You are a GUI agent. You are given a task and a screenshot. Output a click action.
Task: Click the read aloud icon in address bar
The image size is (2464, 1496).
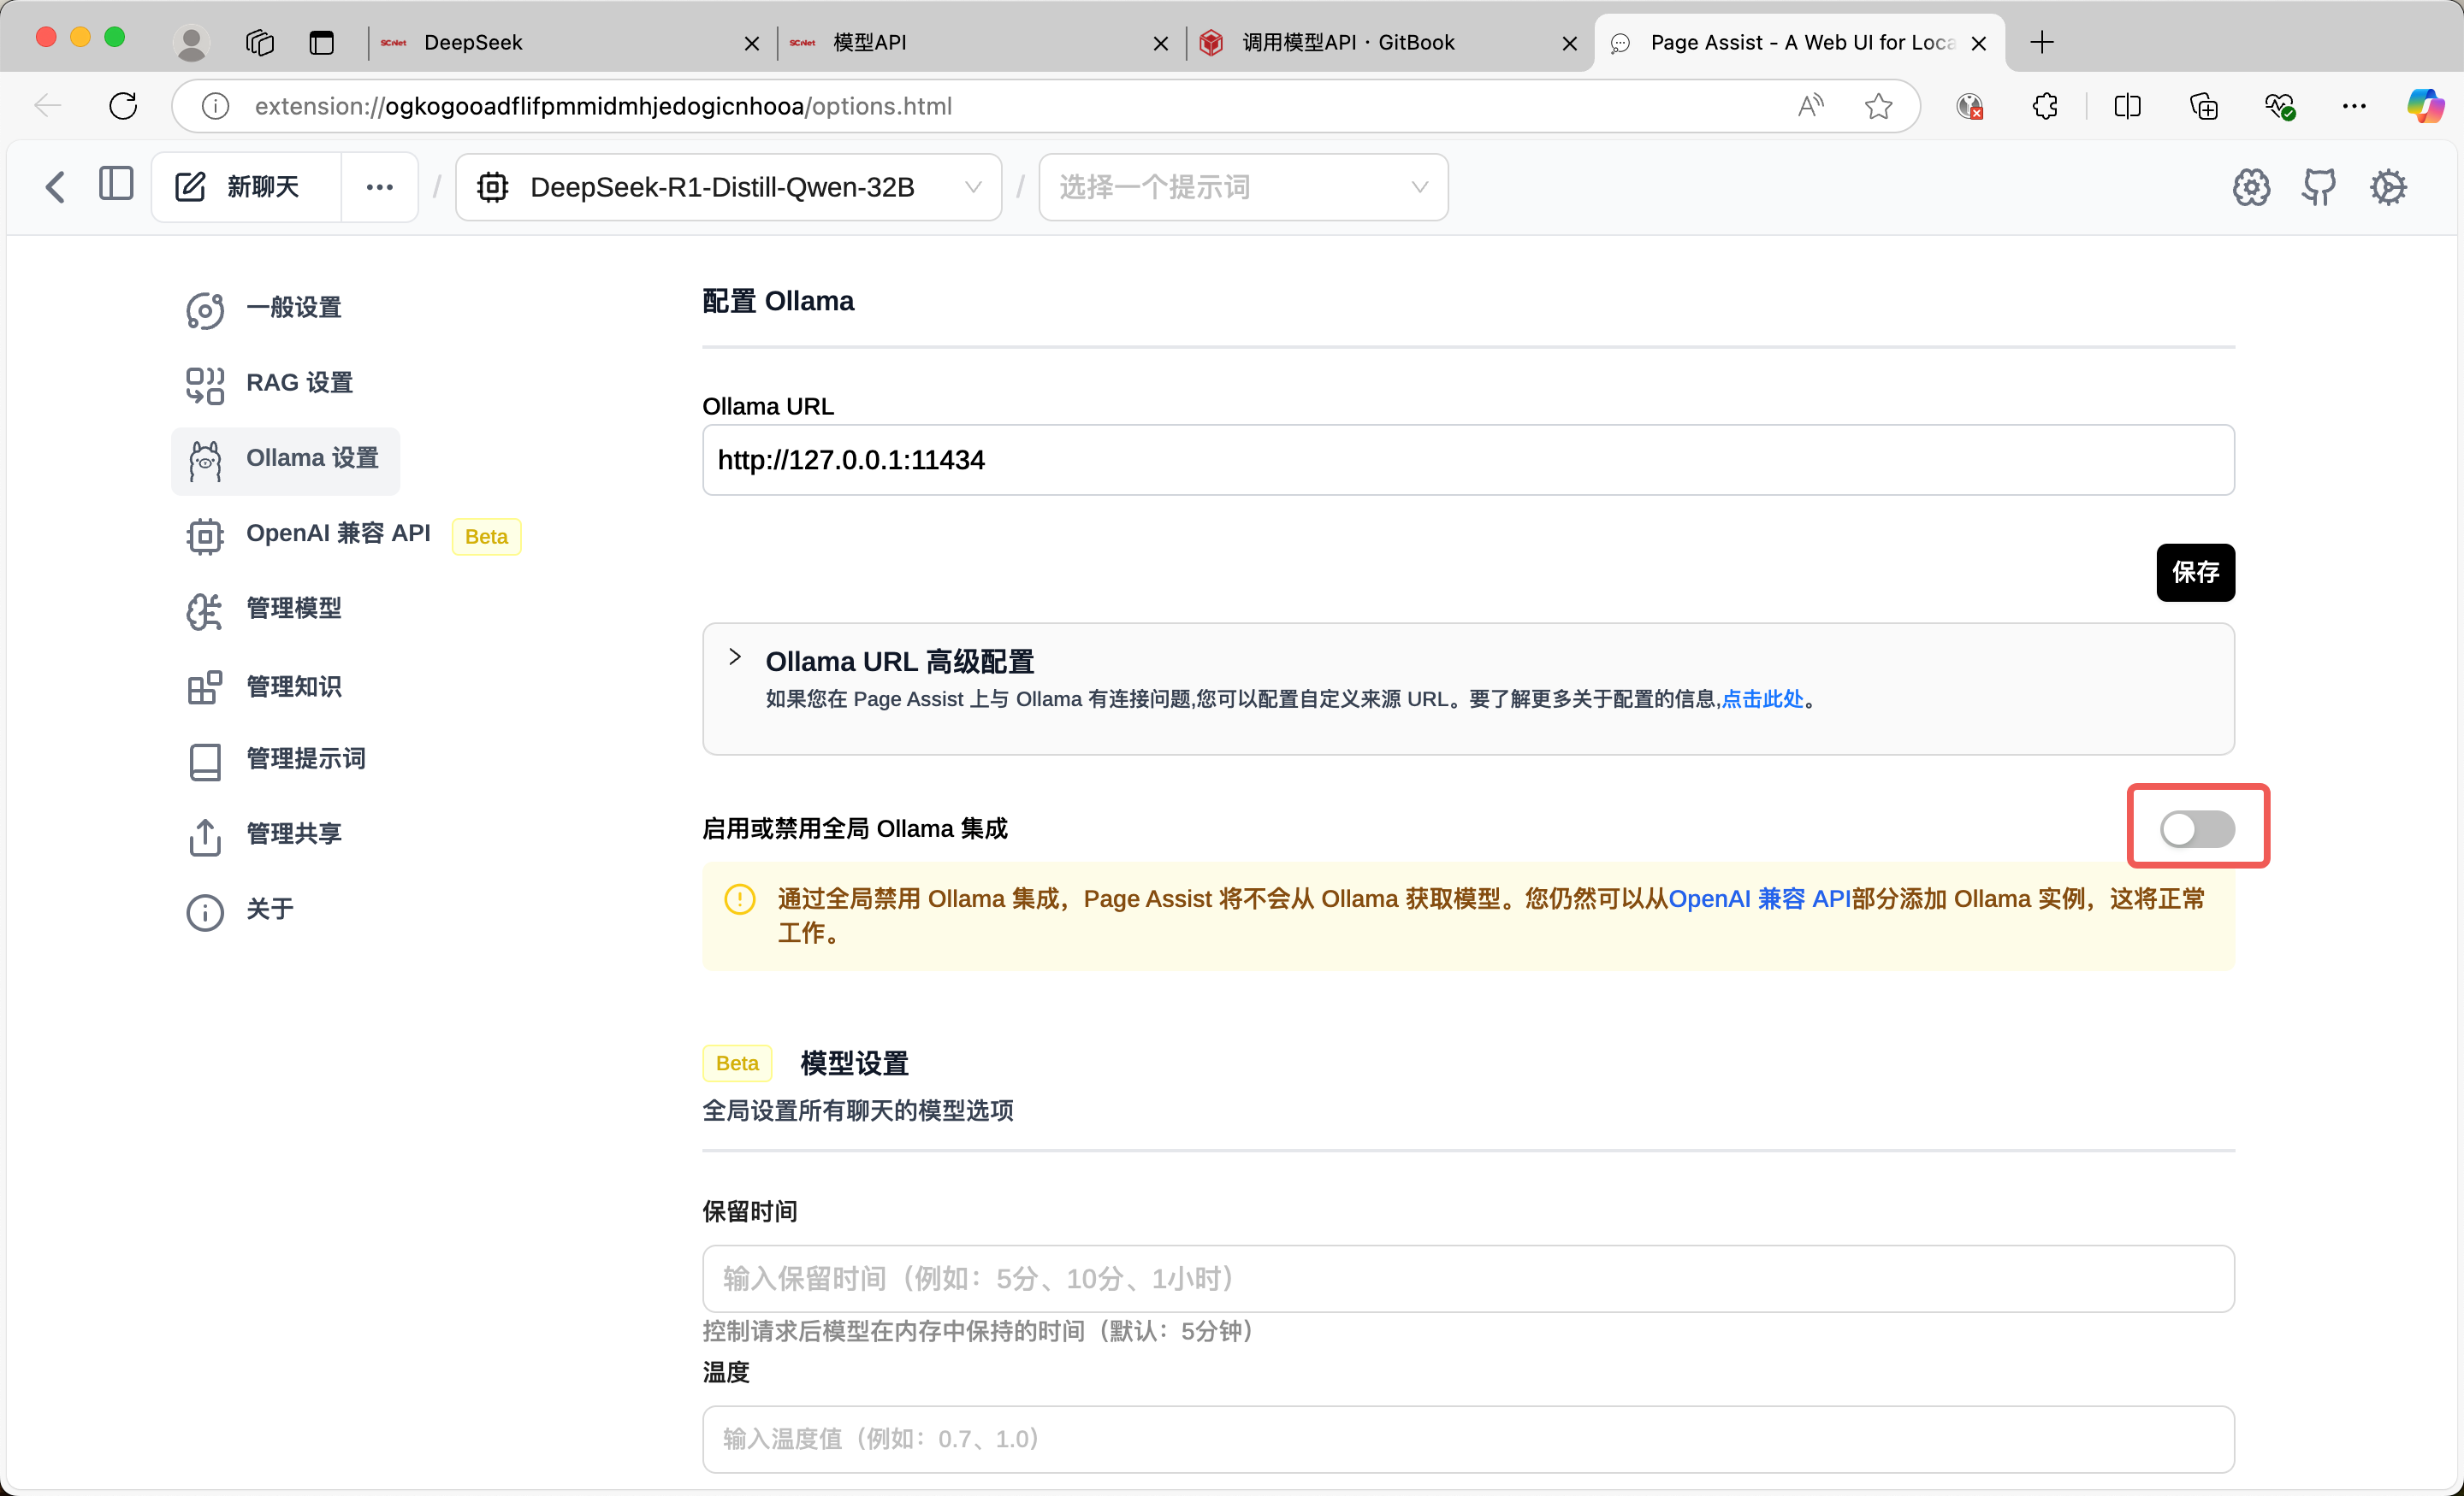coord(1810,106)
